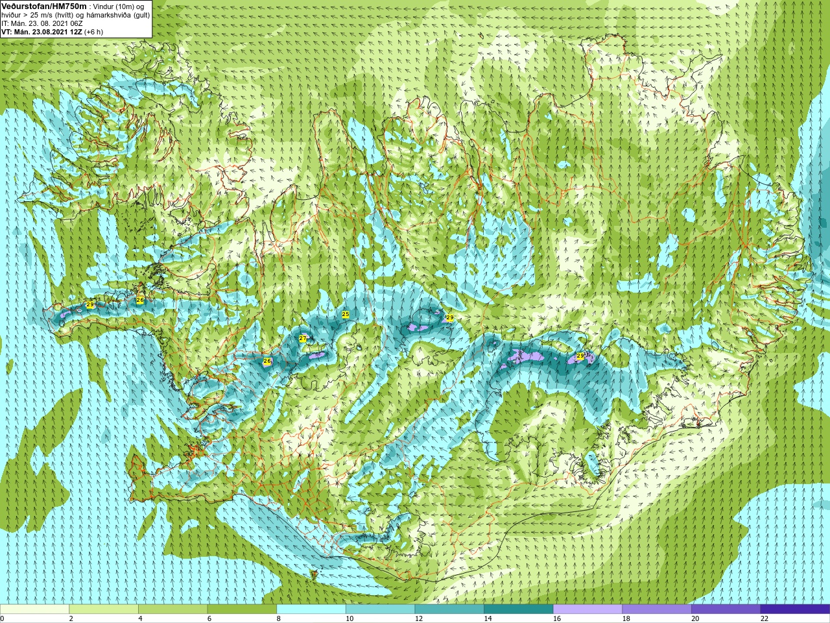Click the scale value 2
830x623 pixels.
point(71,618)
